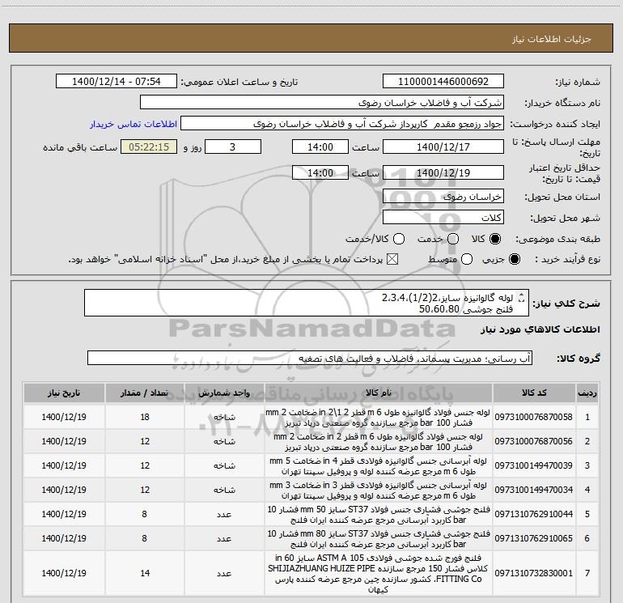
Task: Select the خدمت radio button
Action: click(x=453, y=239)
